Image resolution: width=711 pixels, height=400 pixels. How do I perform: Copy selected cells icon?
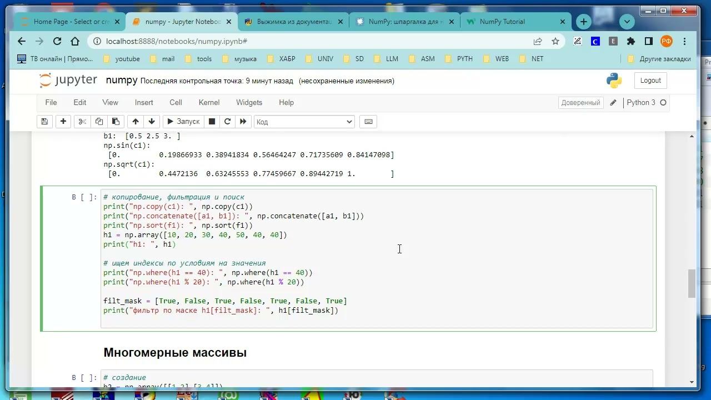point(99,122)
